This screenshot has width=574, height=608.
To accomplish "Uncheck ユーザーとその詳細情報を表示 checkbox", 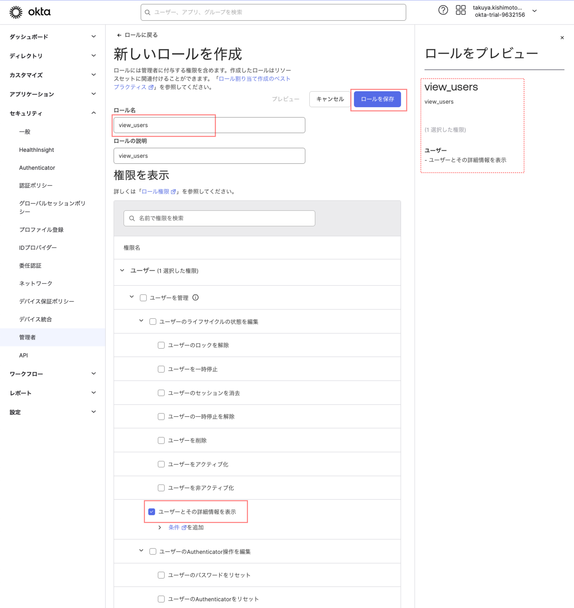I will [152, 512].
